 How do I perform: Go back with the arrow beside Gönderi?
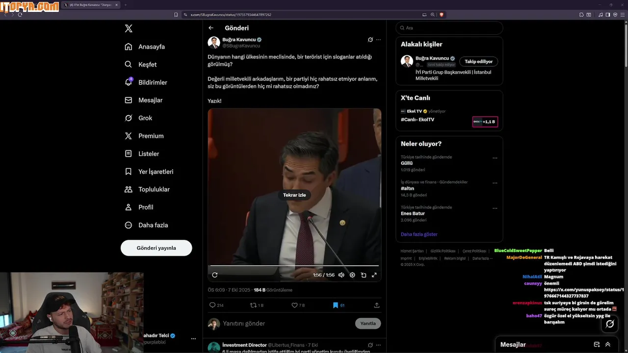click(x=211, y=28)
